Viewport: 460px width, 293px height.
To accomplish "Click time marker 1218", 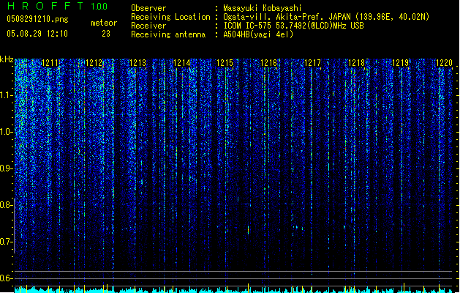I will coord(356,63).
